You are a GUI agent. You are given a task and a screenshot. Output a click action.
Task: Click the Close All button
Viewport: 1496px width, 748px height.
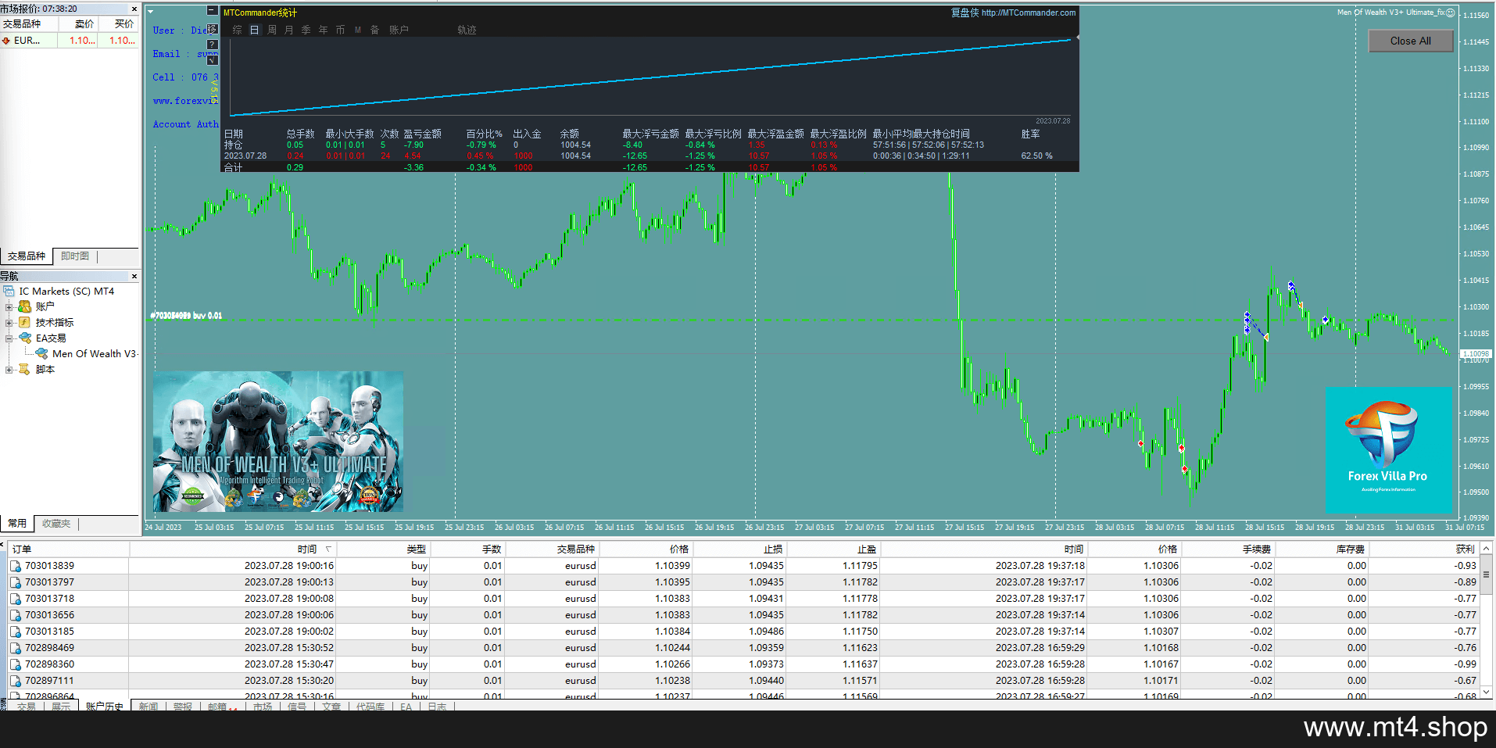(1411, 41)
